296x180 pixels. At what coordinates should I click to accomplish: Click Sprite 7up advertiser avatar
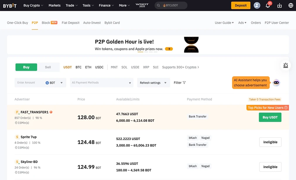pyautogui.click(x=17, y=137)
